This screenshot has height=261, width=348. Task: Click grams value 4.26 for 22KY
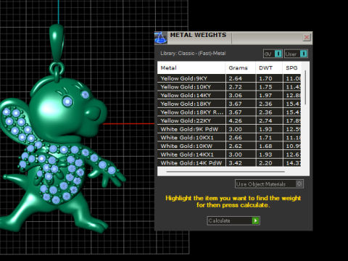tap(235, 120)
